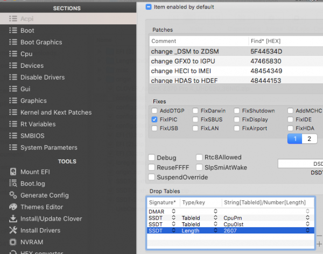Click Install/Update Clover download icon
This screenshot has height=254, width=323.
[13, 219]
